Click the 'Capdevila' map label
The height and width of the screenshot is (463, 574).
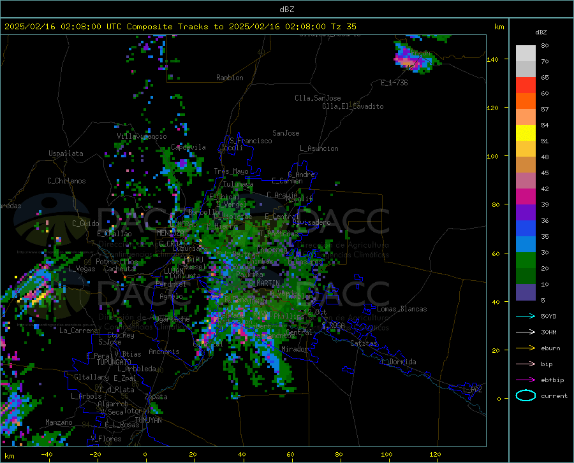point(188,147)
